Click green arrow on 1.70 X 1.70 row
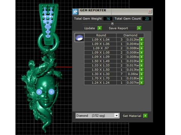Image resolution: width=181 pixels, height=135 pixels. click(142, 78)
